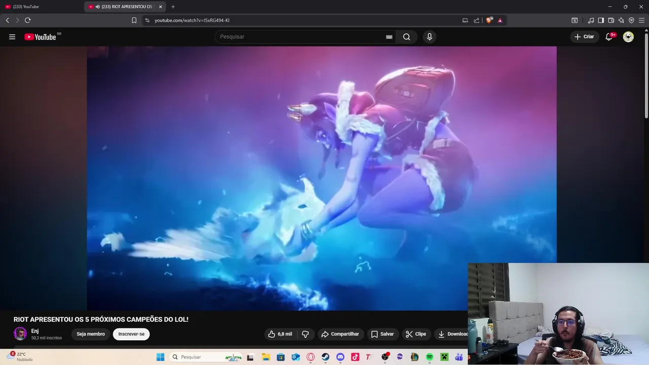This screenshot has width=649, height=365.
Task: Reload the page
Action: pyautogui.click(x=27, y=20)
